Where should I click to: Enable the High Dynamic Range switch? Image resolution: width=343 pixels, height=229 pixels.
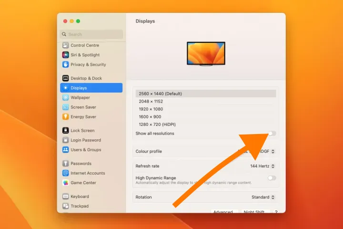coord(272,178)
